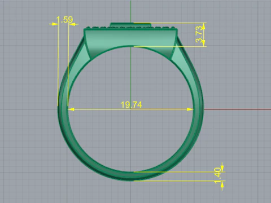Screen dimensions: 271x203
Task: Click the red X-axis line
Action: pos(237,109)
